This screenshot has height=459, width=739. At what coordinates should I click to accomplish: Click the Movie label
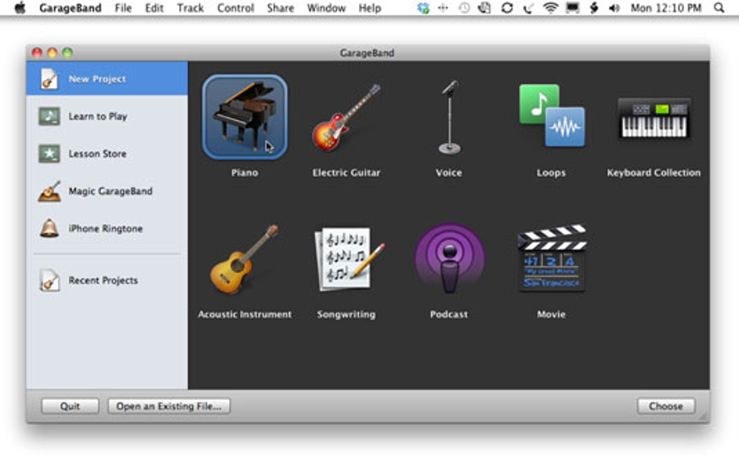pos(551,314)
